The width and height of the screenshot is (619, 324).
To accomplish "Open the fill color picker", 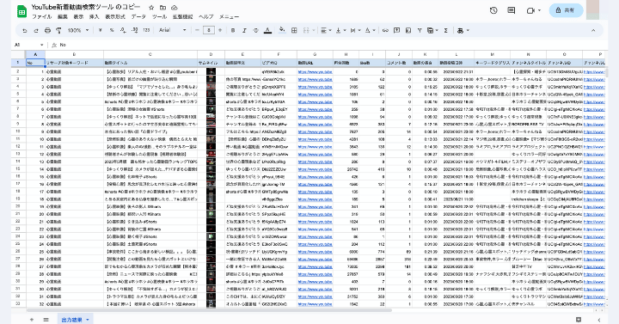I will click(282, 30).
